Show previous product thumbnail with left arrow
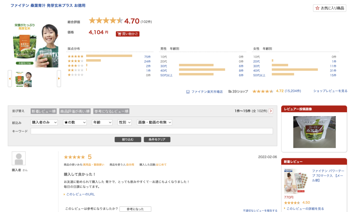This screenshot has height=212, width=357. (10, 78)
